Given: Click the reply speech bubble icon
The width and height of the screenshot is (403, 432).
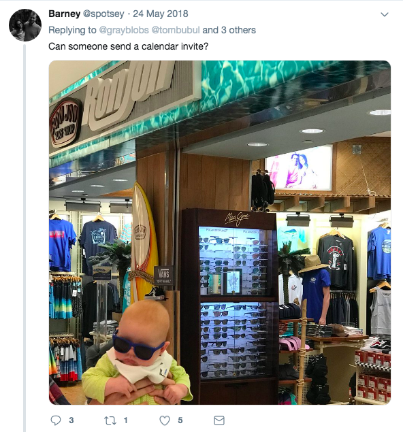Looking at the screenshot, I should [x=56, y=420].
